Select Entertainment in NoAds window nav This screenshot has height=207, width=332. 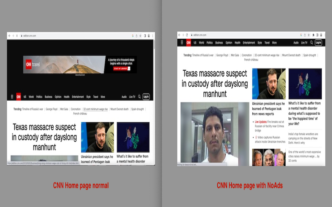(249, 43)
